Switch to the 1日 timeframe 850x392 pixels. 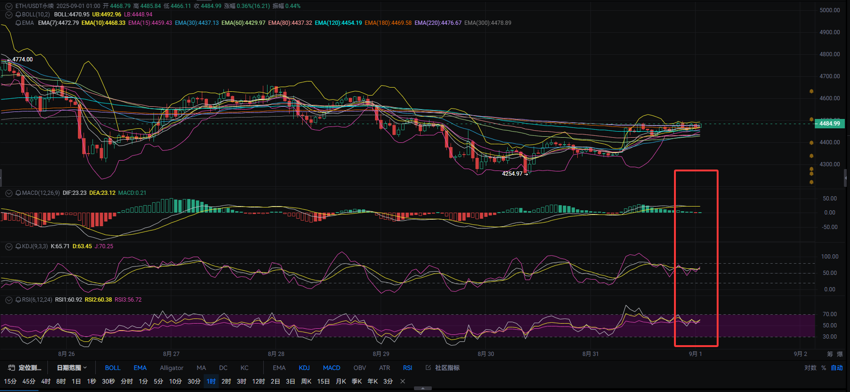click(x=76, y=381)
